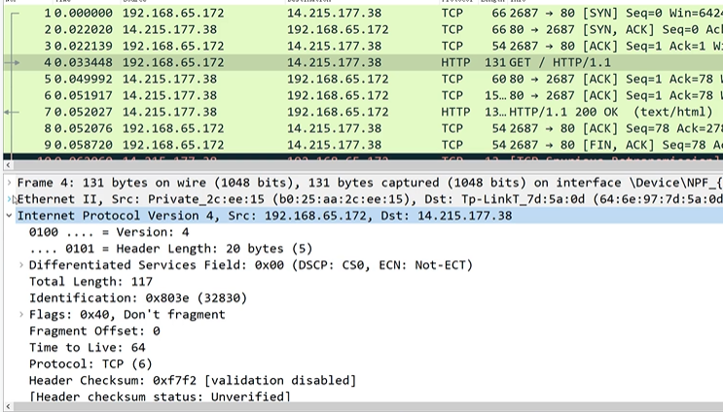The height and width of the screenshot is (412, 723).
Task: Expand the Flags 0x40 Don't fragment entry
Action: 22,314
